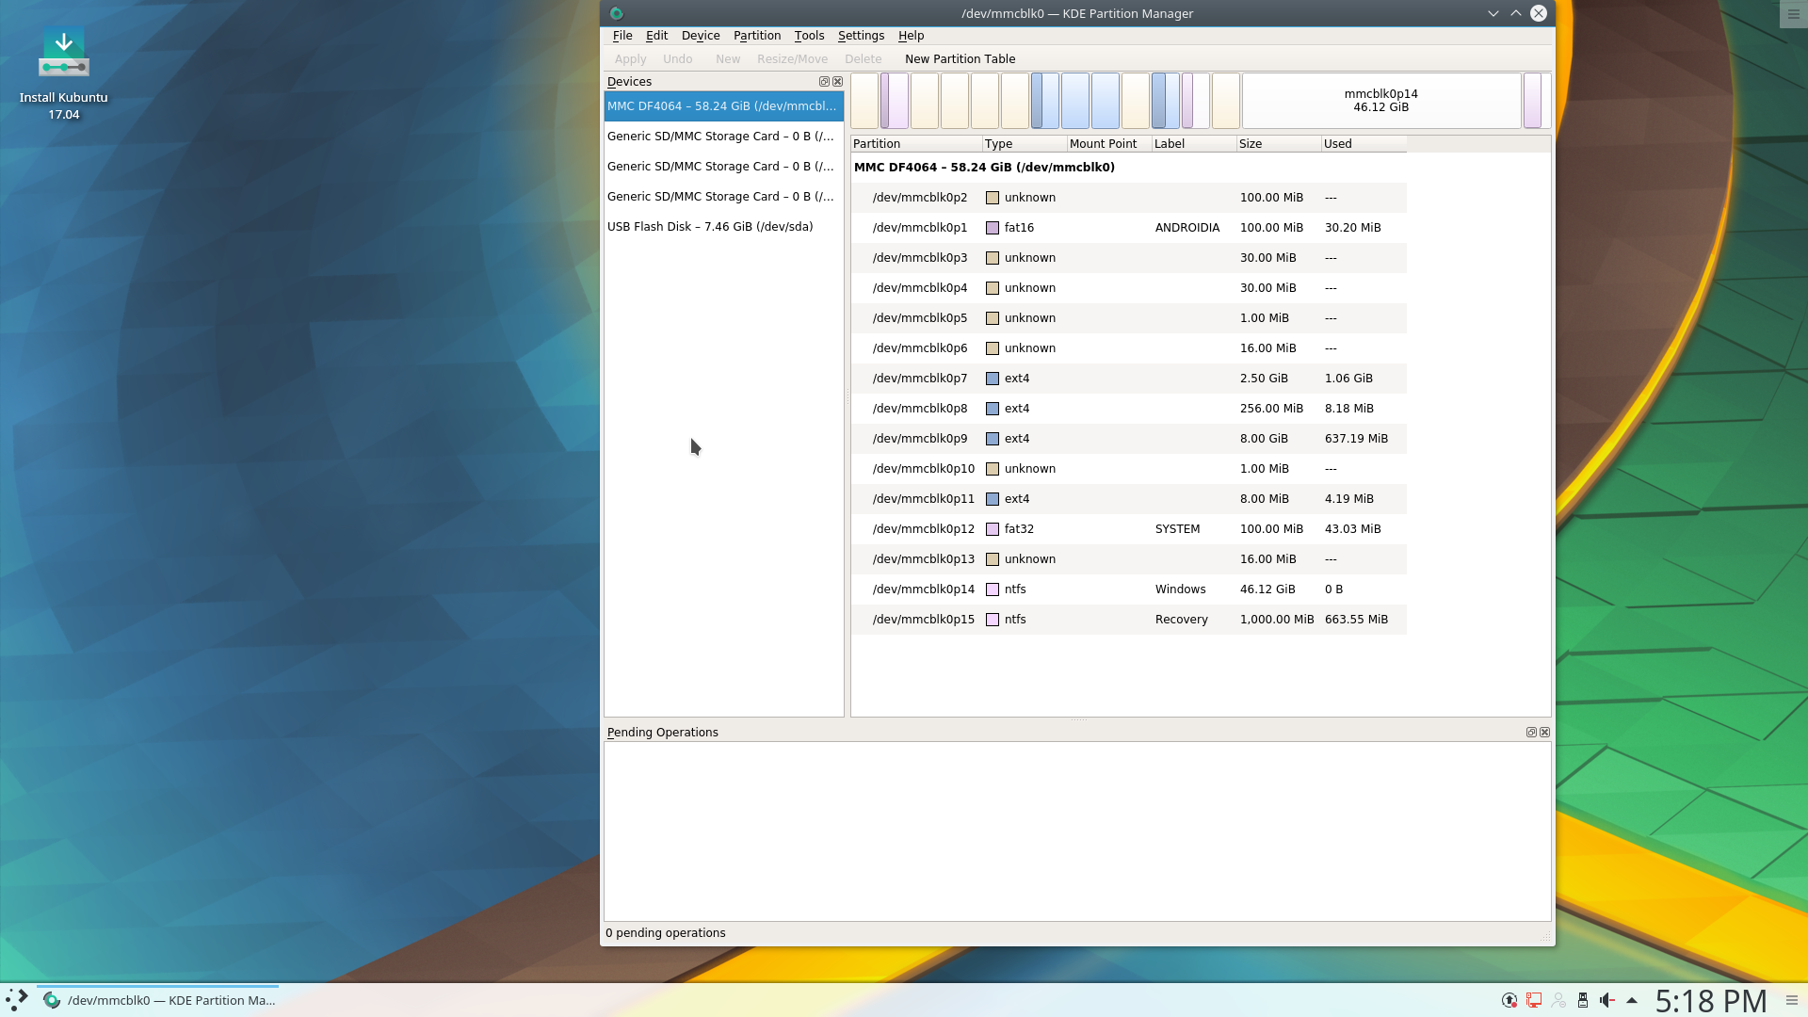Open the network connection tray icon

1534,1000
